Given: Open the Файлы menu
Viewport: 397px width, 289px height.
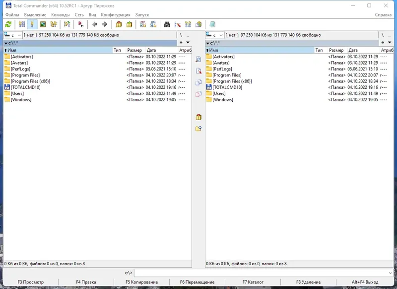Looking at the screenshot, I should [x=12, y=15].
